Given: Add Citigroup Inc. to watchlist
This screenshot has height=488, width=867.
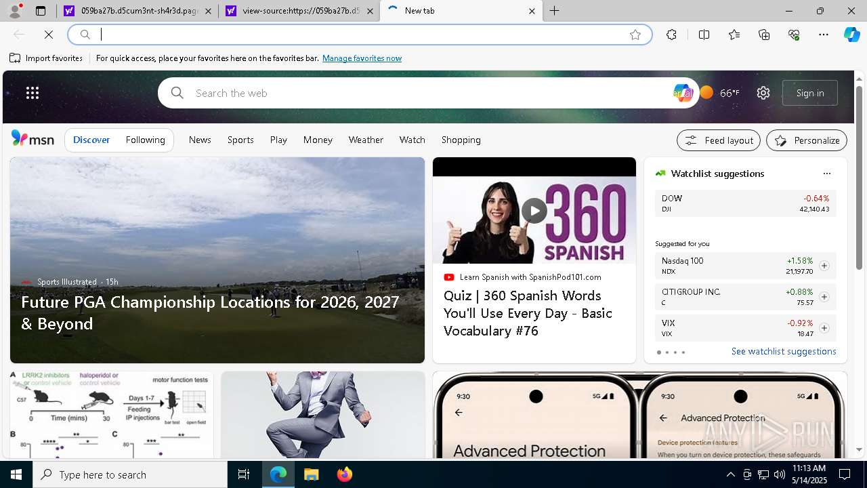Looking at the screenshot, I should 824,297.
